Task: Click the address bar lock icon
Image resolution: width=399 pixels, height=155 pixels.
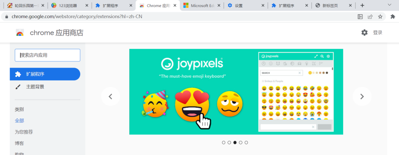Action: [7, 17]
